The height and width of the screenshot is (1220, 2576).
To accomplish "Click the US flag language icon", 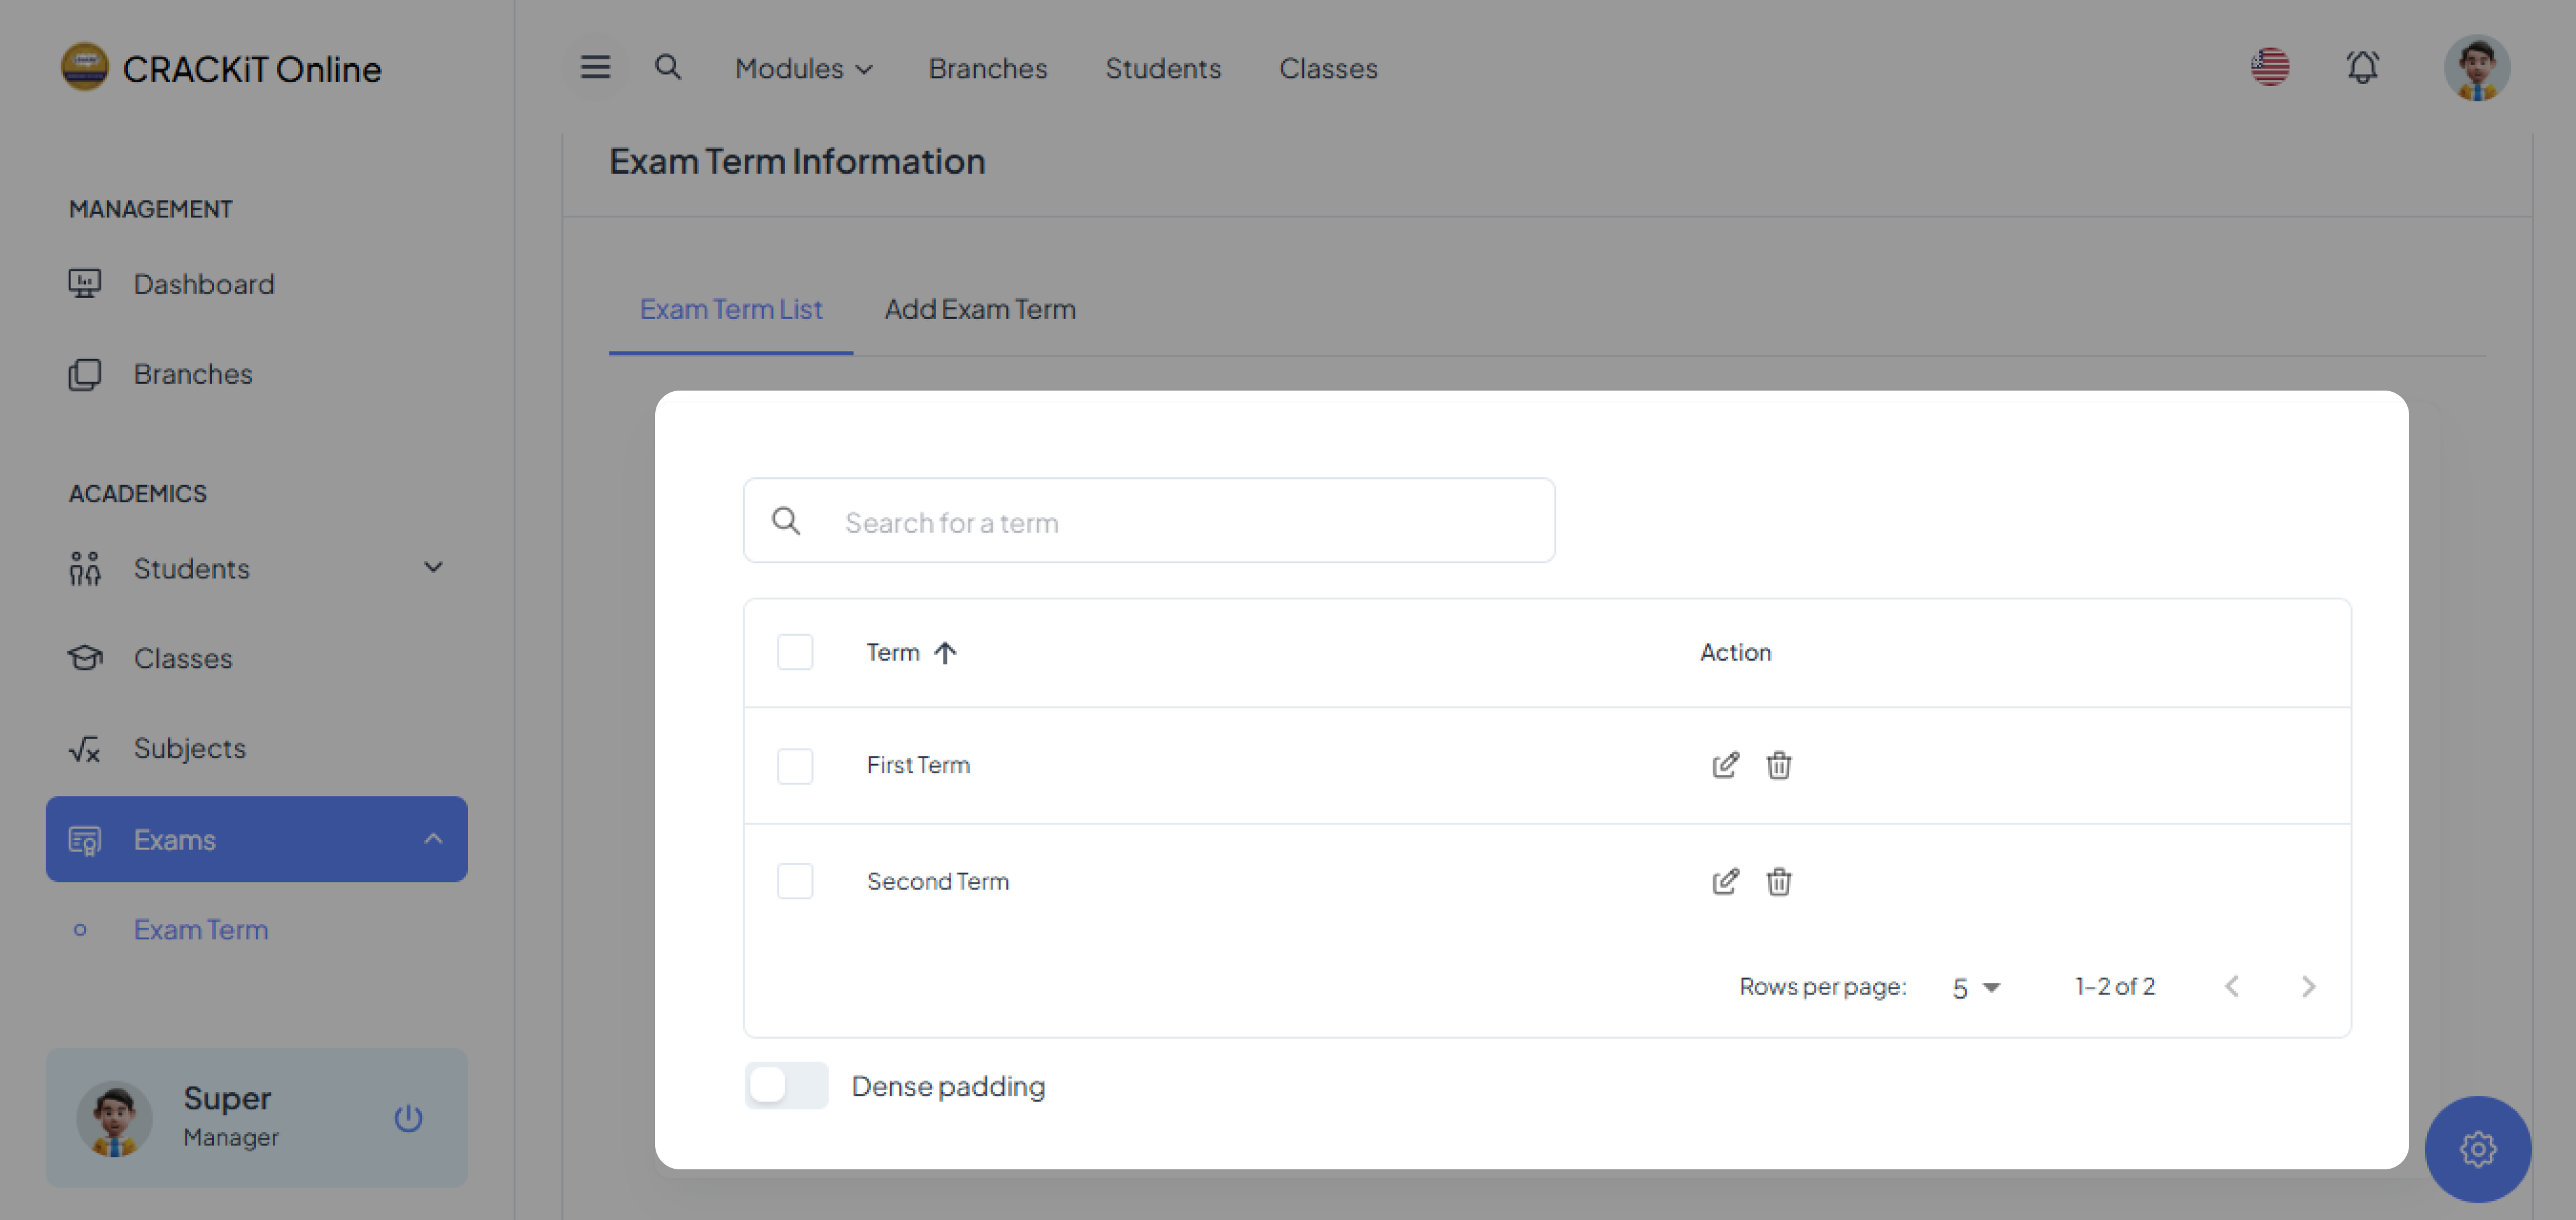I will [2270, 67].
